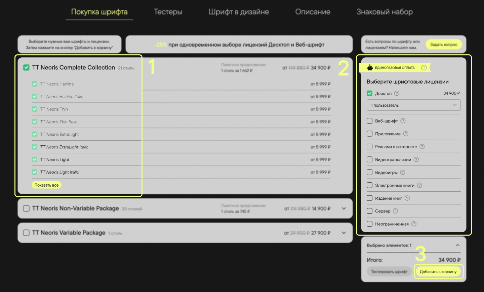The image size is (484, 292).
Task: Click help icon beside Реклама в интернете
Action: (422, 147)
